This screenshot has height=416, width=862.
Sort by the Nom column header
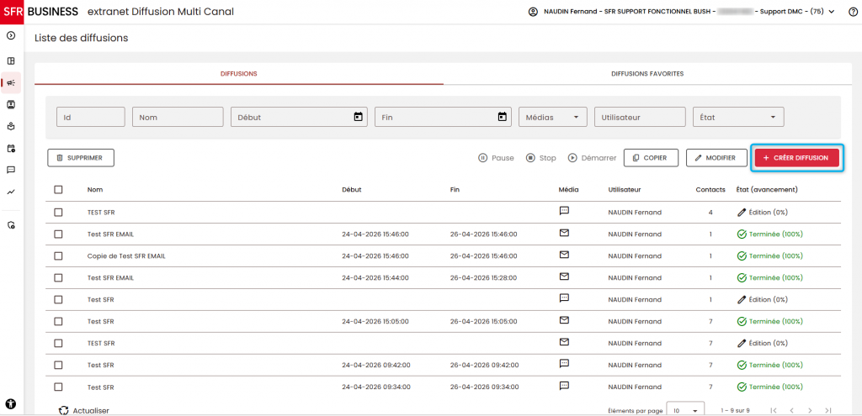[95, 189]
